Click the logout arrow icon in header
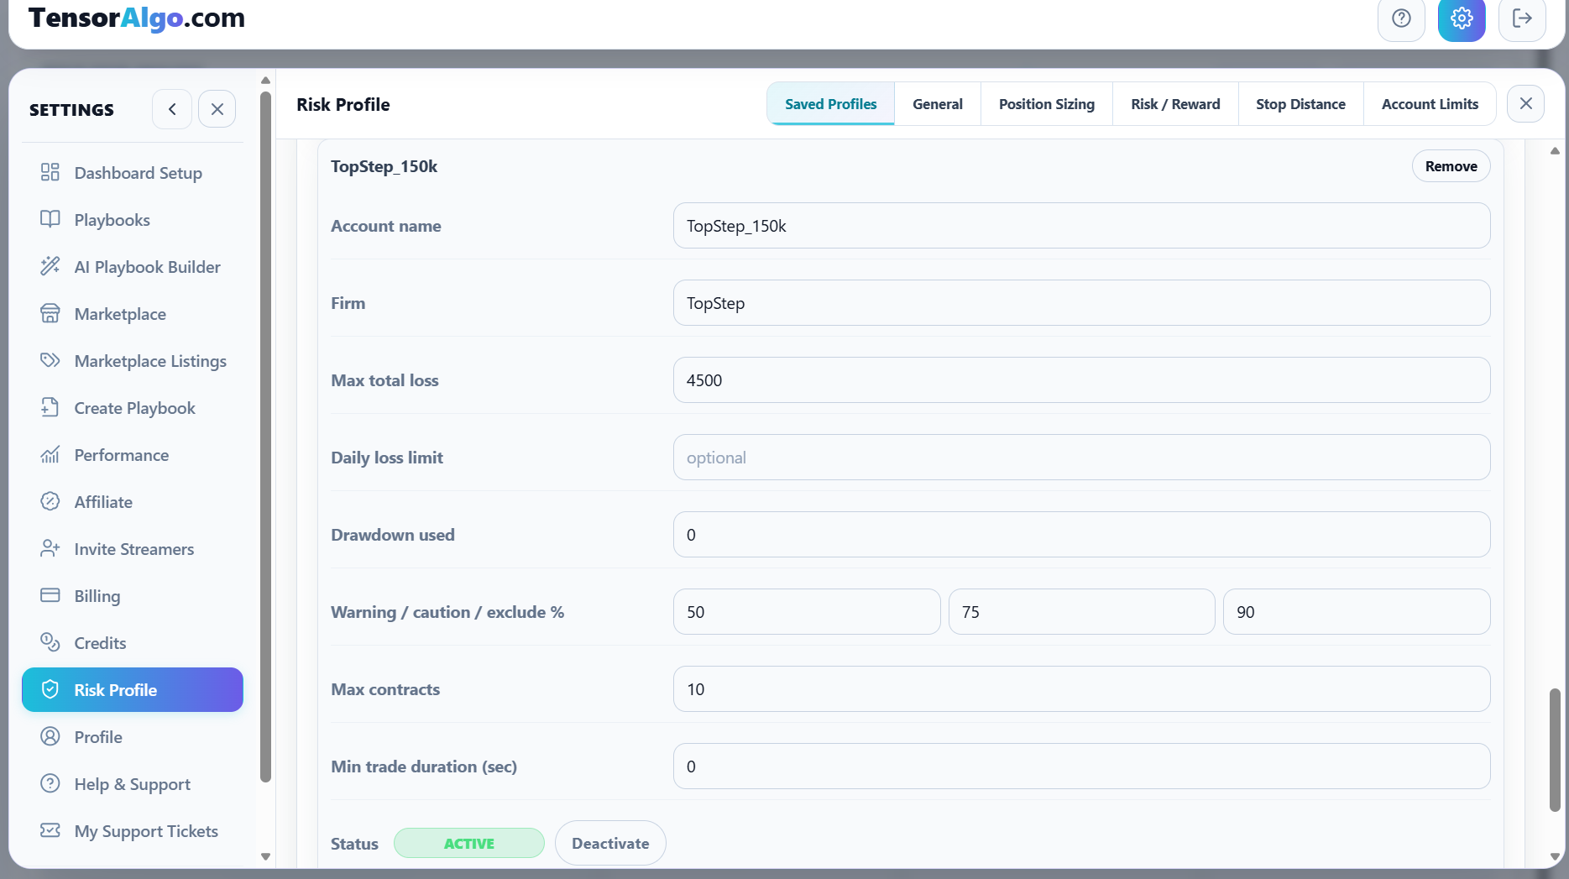 point(1522,18)
